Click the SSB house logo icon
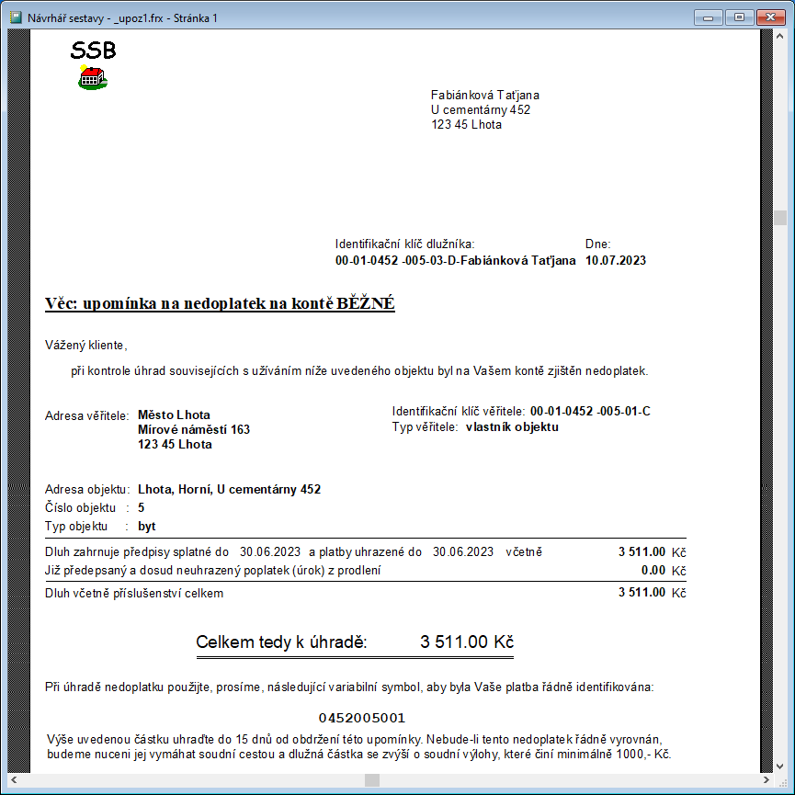The width and height of the screenshot is (795, 795). click(92, 77)
